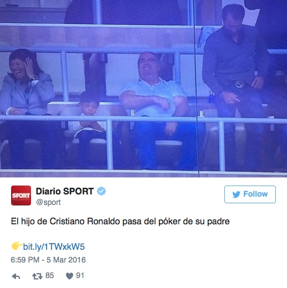Open the @sport handle profile
Image resolution: width=287 pixels, height=288 pixels.
(48, 203)
